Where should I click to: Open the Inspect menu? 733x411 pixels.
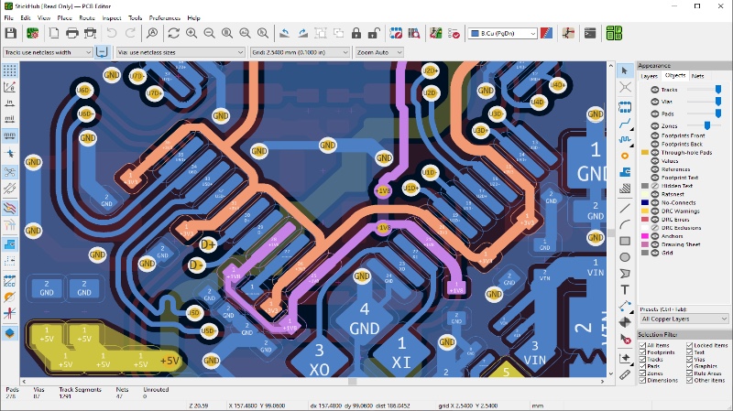[112, 17]
